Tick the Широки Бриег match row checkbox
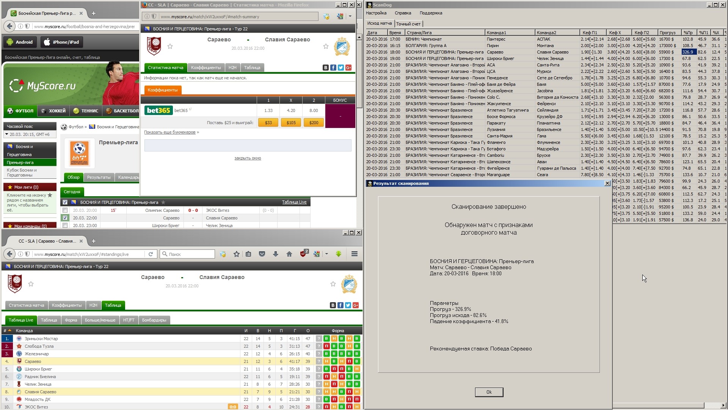 (x=65, y=225)
